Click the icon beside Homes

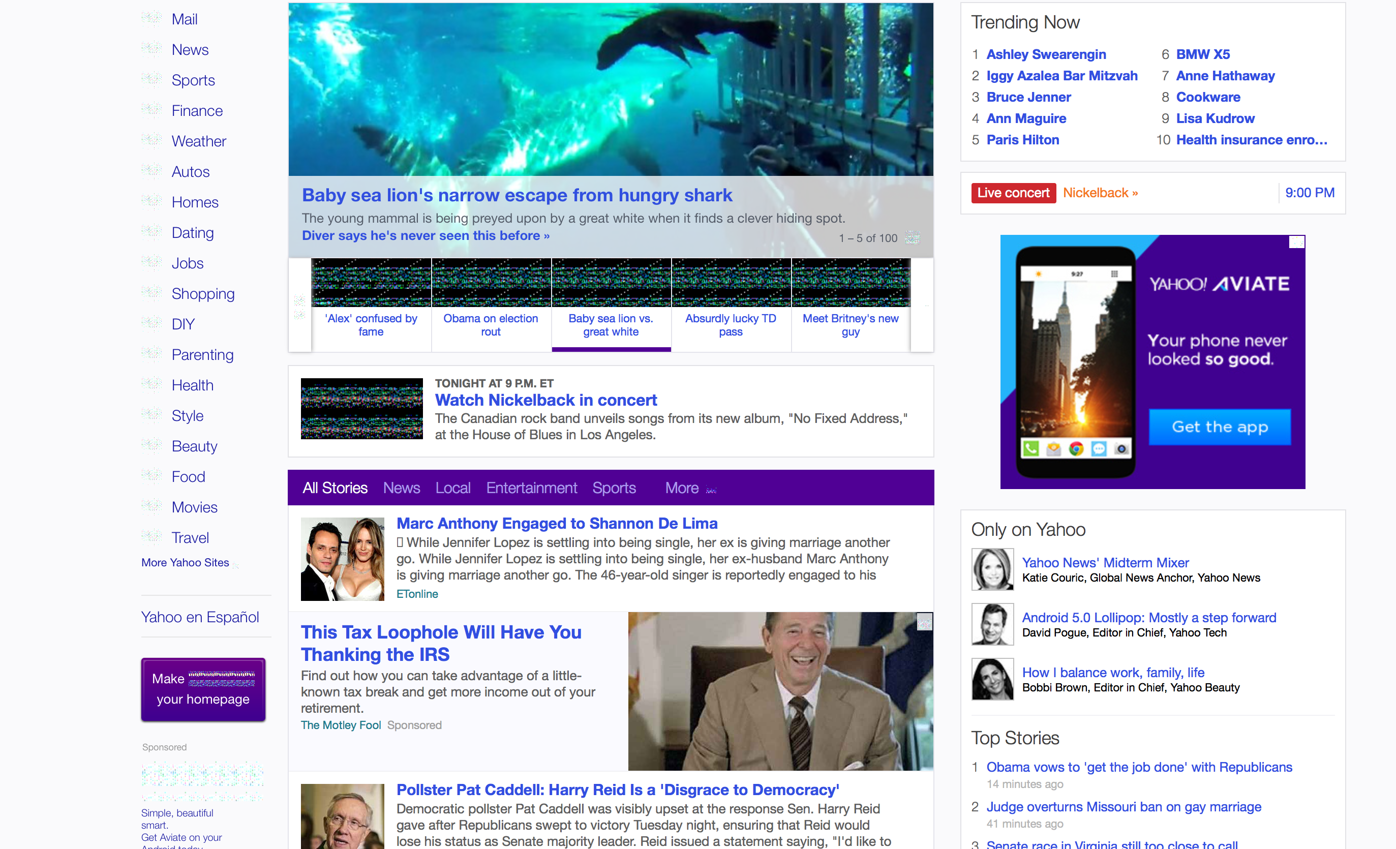coord(151,202)
